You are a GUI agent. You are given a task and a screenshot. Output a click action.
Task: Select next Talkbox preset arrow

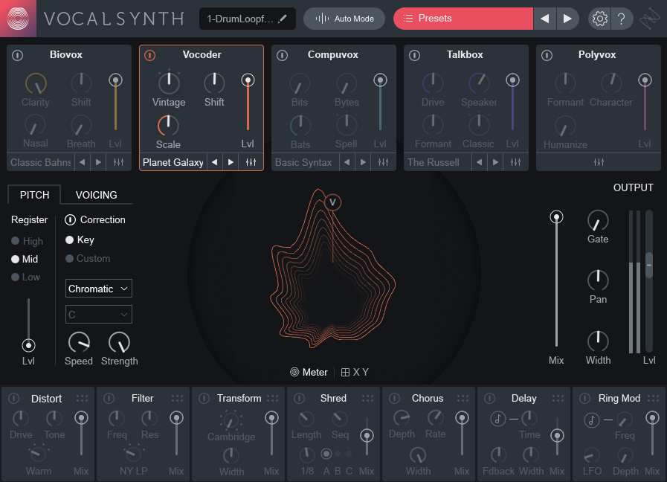(495, 162)
